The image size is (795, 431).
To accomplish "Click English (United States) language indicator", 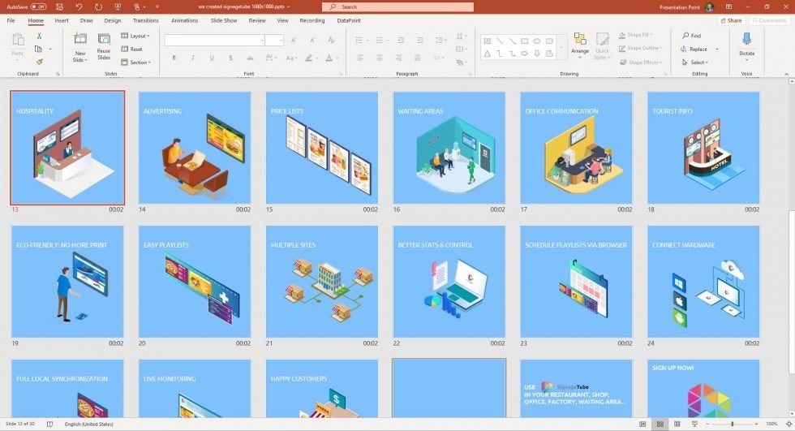I will tap(88, 424).
